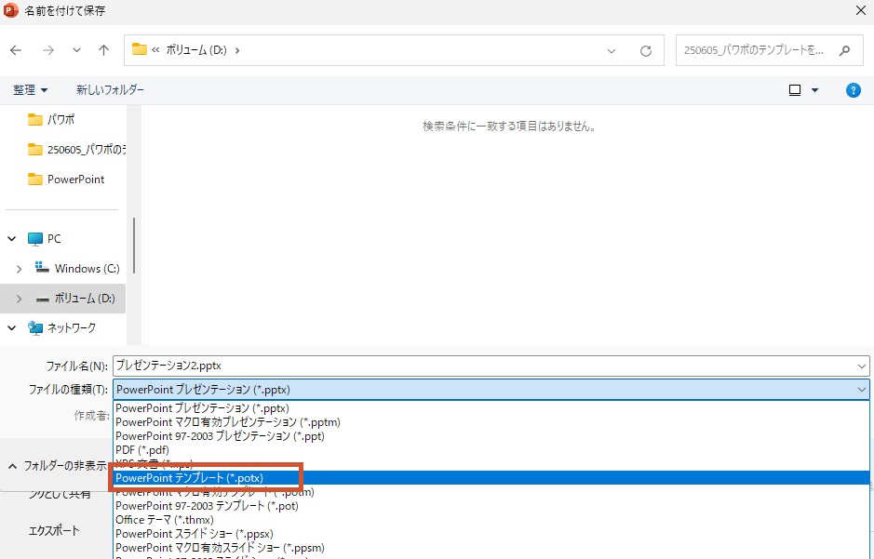Image resolution: width=874 pixels, height=559 pixels.
Task: Click the address path chevron after ボリューム (D:)
Action: (x=237, y=50)
